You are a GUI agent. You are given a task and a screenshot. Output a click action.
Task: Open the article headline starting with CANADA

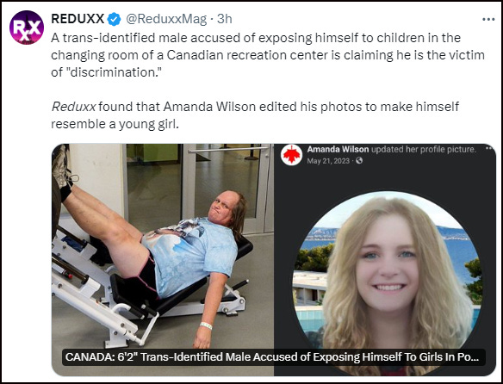(272, 357)
